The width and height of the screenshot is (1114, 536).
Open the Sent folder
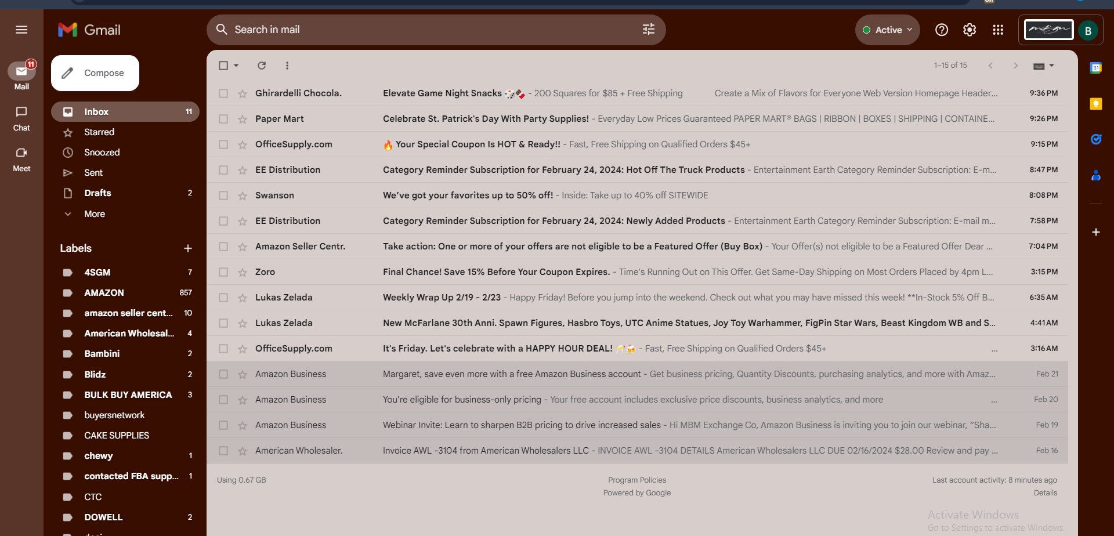click(x=125, y=173)
